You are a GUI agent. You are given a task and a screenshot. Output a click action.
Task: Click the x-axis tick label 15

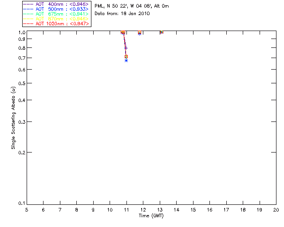point(193,210)
